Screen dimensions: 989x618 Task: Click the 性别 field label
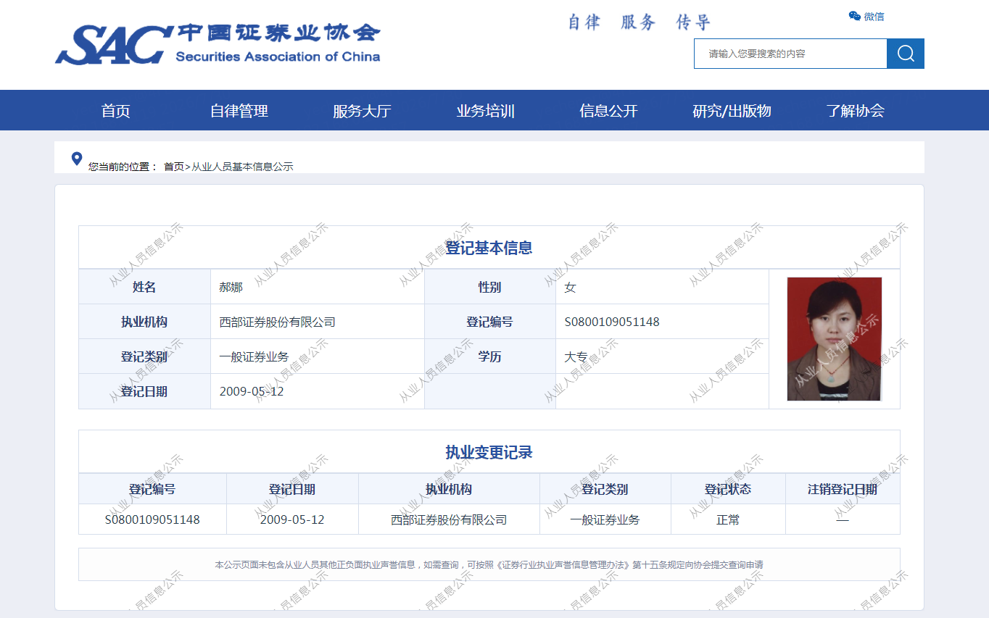coord(489,288)
